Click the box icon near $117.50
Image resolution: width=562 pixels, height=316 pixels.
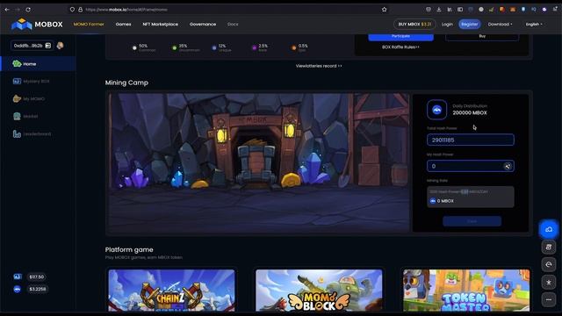[18, 276]
